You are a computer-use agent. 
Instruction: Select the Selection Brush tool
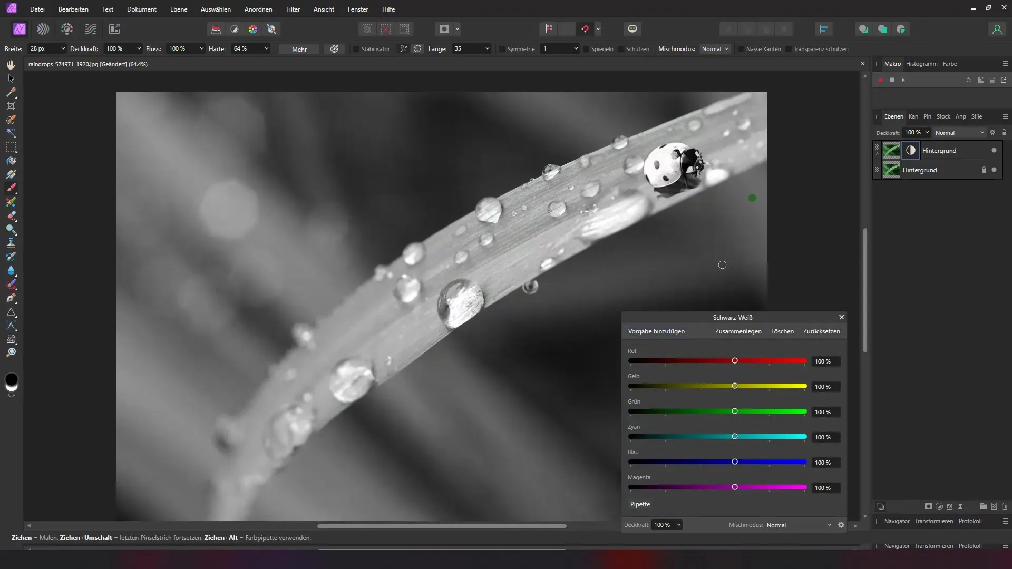11,120
